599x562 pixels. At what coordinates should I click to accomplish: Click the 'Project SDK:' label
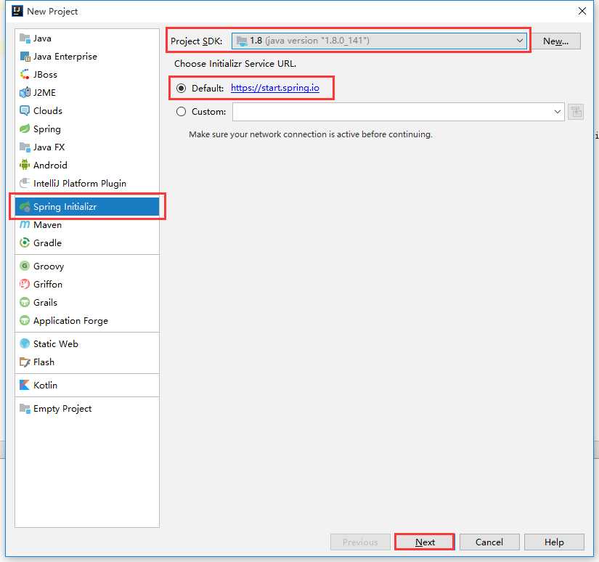[x=196, y=41]
